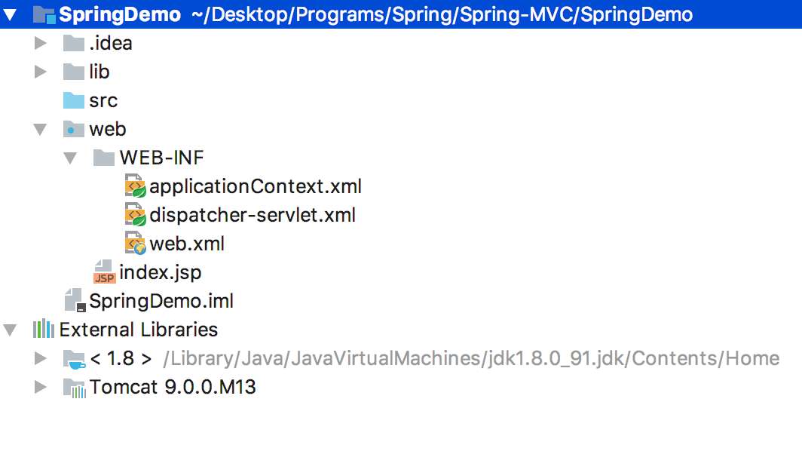Select web.xml file name
Image resolution: width=802 pixels, height=451 pixels.
point(187,244)
